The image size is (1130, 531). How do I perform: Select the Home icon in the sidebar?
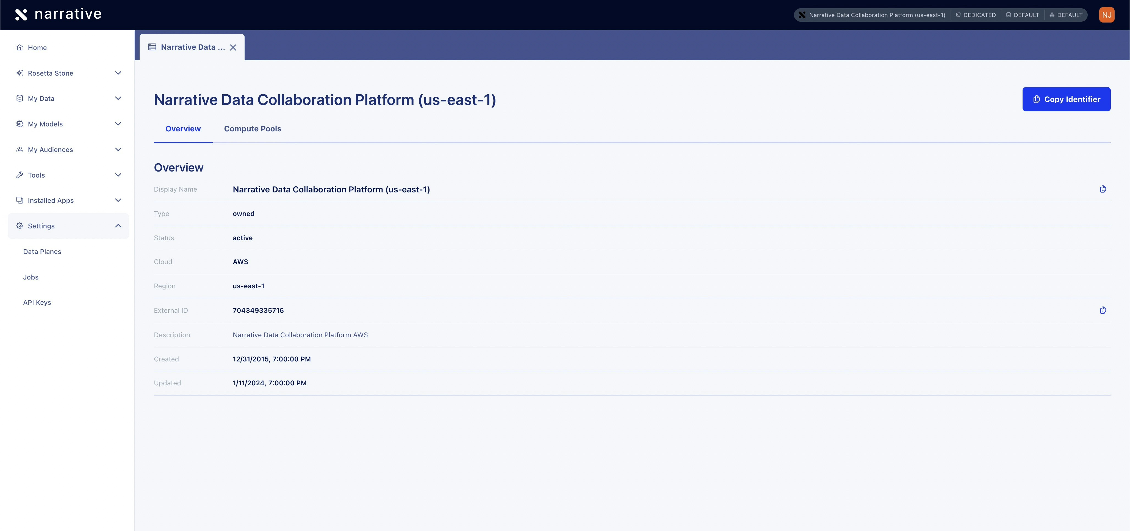[20, 47]
